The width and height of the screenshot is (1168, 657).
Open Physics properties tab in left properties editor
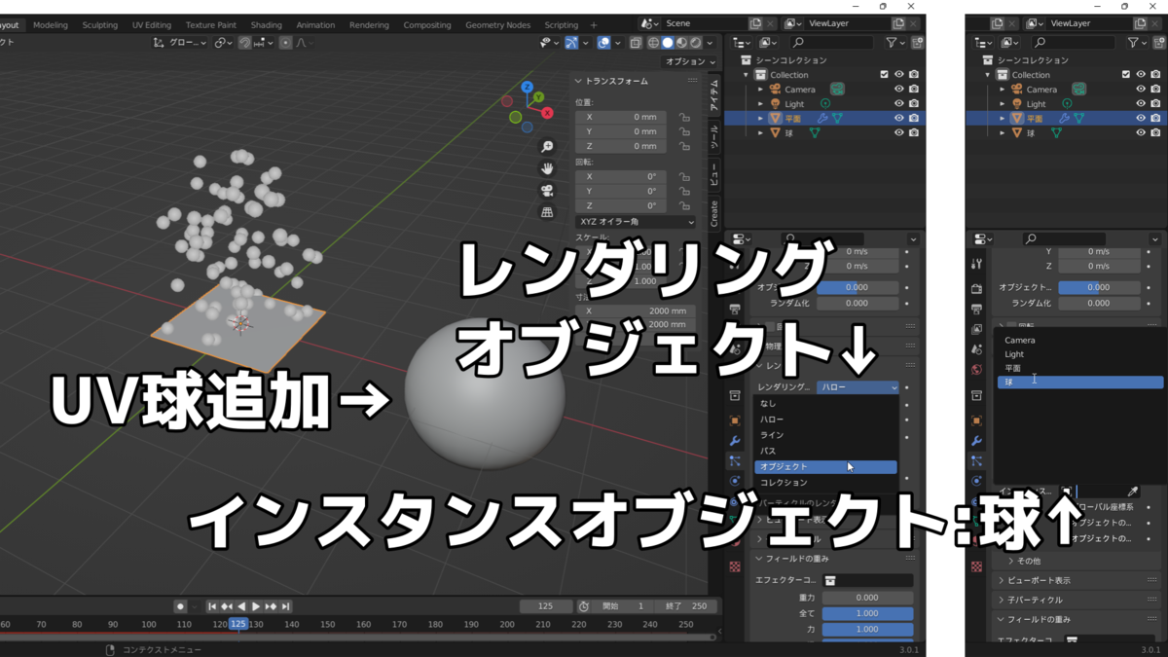[x=735, y=481]
